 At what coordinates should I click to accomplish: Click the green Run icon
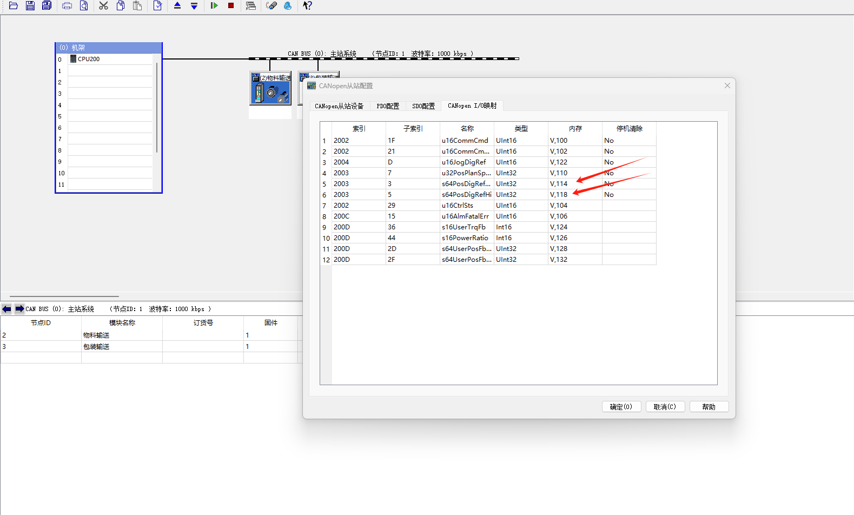pos(214,5)
